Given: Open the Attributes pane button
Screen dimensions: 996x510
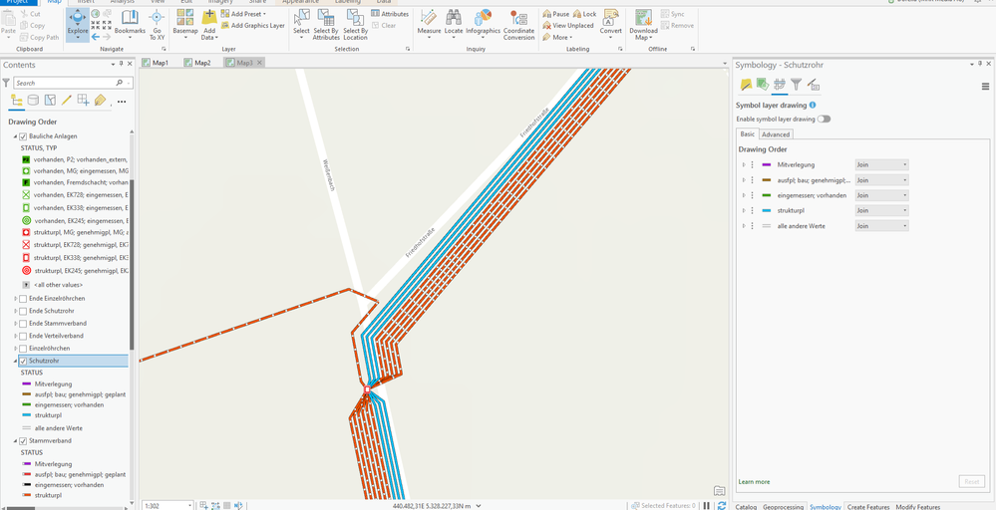Looking at the screenshot, I should [x=390, y=14].
